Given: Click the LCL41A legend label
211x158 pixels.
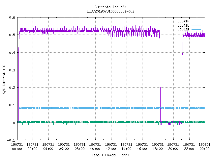Looking at the screenshot, I should (183, 21).
